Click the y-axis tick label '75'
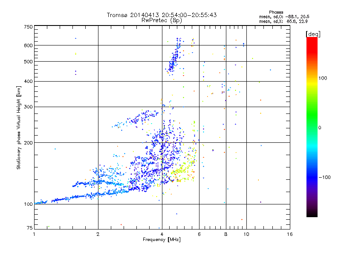The height and width of the screenshot is (255, 341). (30, 228)
